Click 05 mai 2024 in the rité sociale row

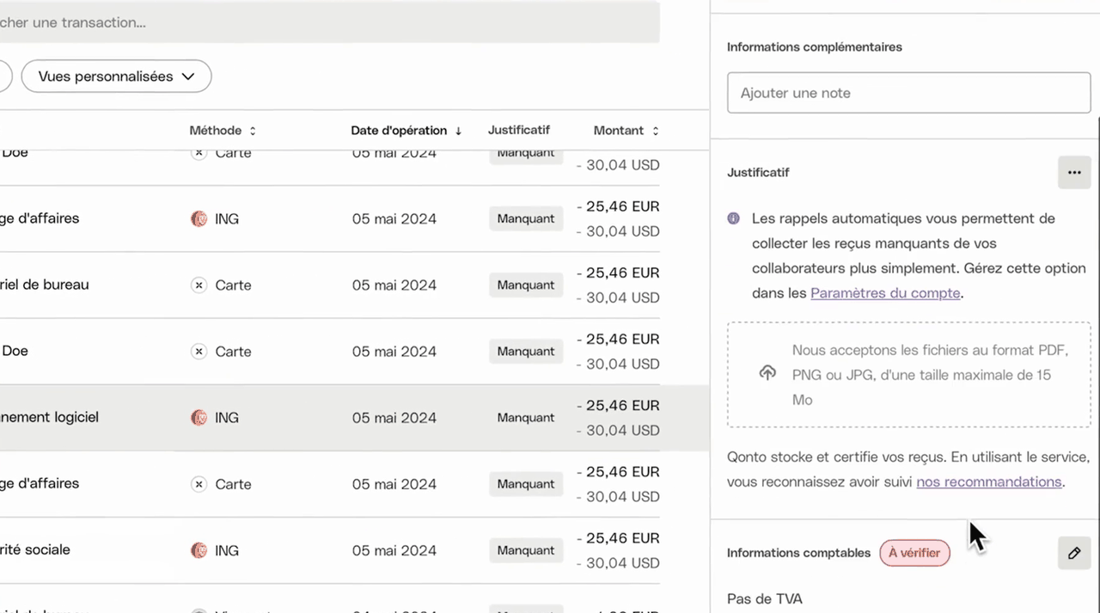[x=394, y=550]
